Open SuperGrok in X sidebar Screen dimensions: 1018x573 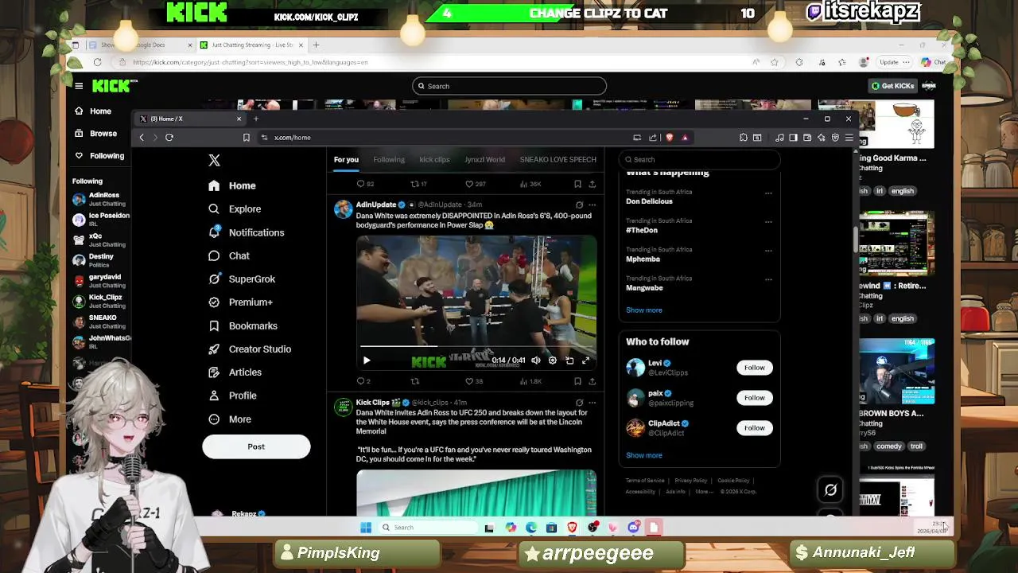(x=242, y=279)
